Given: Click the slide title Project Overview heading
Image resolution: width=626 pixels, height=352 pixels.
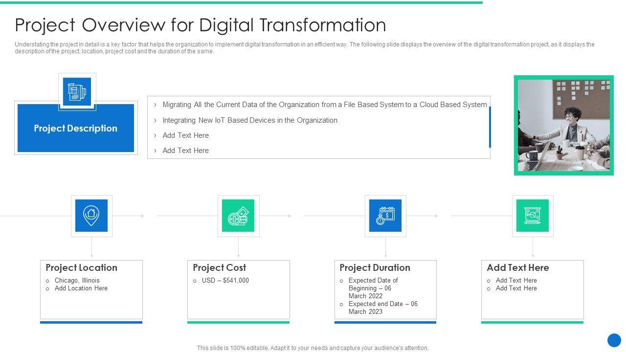Looking at the screenshot, I should pyautogui.click(x=201, y=25).
